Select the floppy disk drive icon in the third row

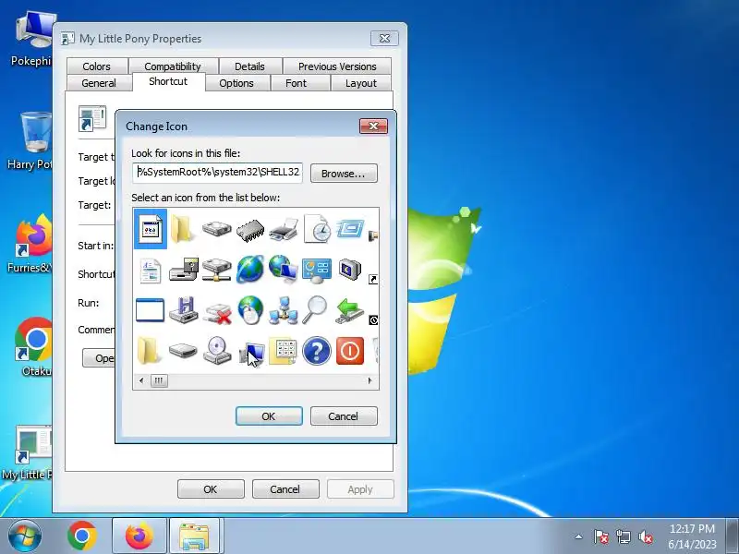183,310
